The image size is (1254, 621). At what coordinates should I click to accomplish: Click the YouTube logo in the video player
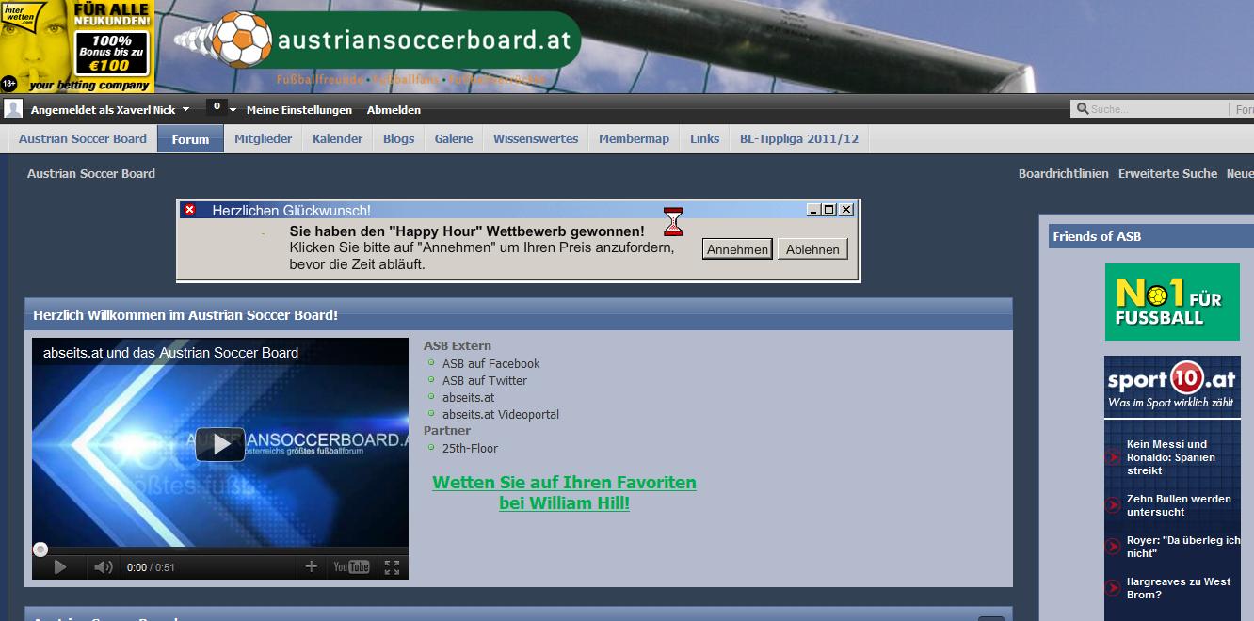(351, 566)
